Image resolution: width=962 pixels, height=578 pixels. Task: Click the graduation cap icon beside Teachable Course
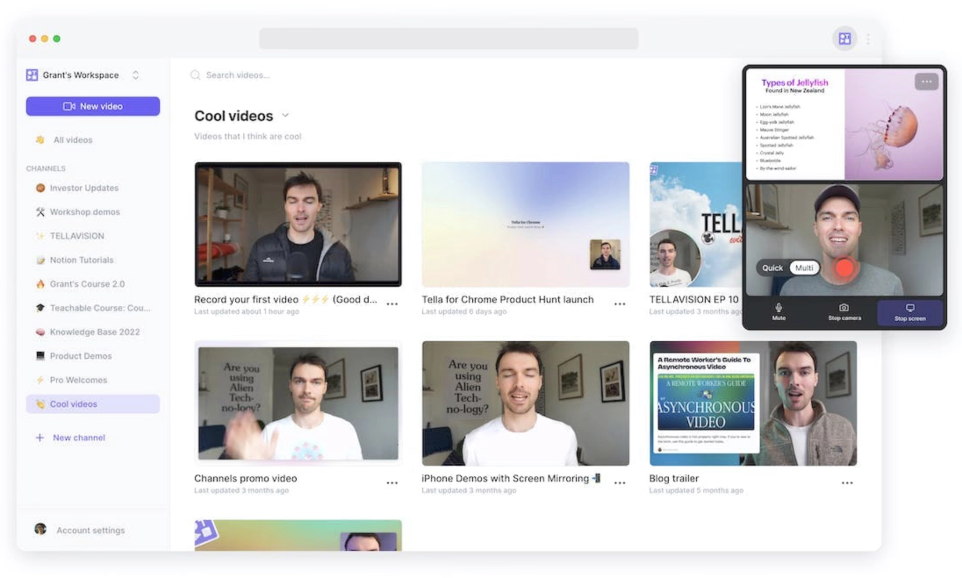tap(40, 308)
